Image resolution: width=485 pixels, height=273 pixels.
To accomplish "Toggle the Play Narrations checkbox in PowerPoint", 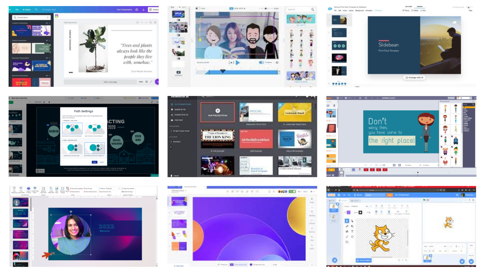I will 71,192.
